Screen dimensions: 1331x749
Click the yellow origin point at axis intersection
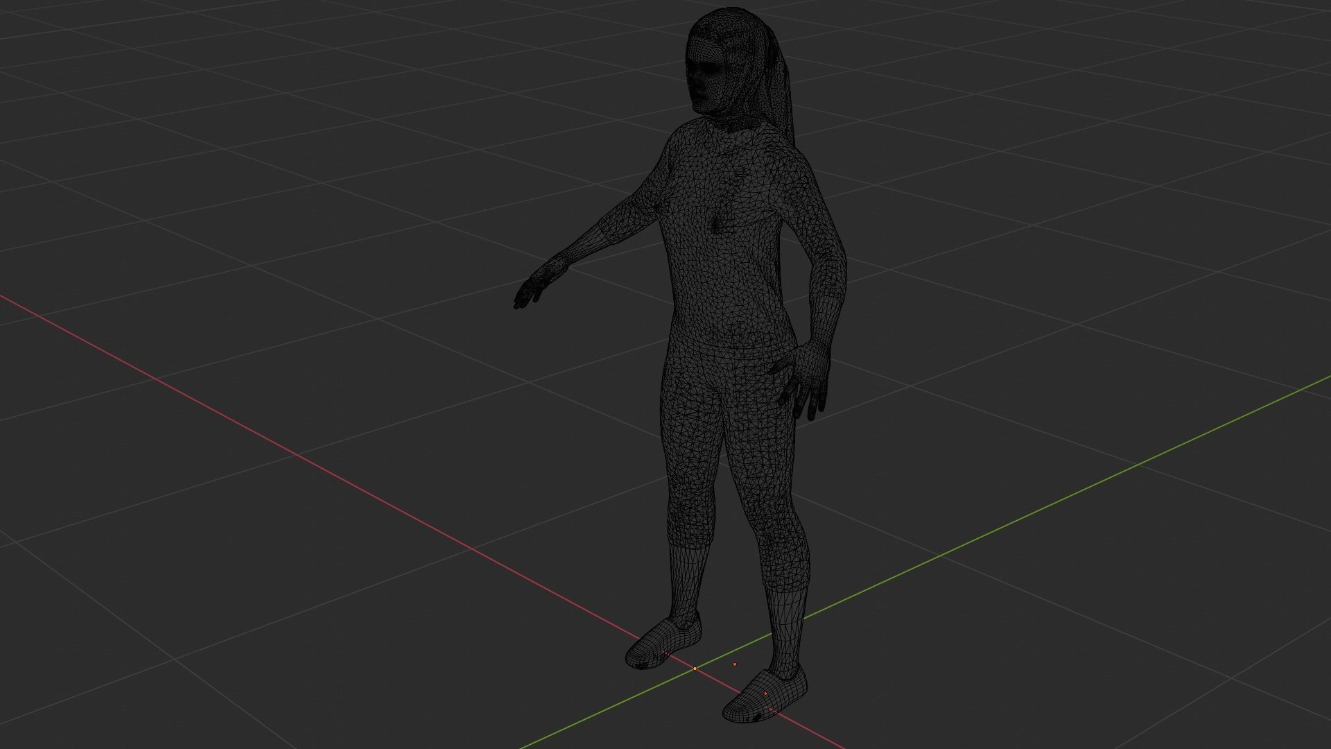695,669
